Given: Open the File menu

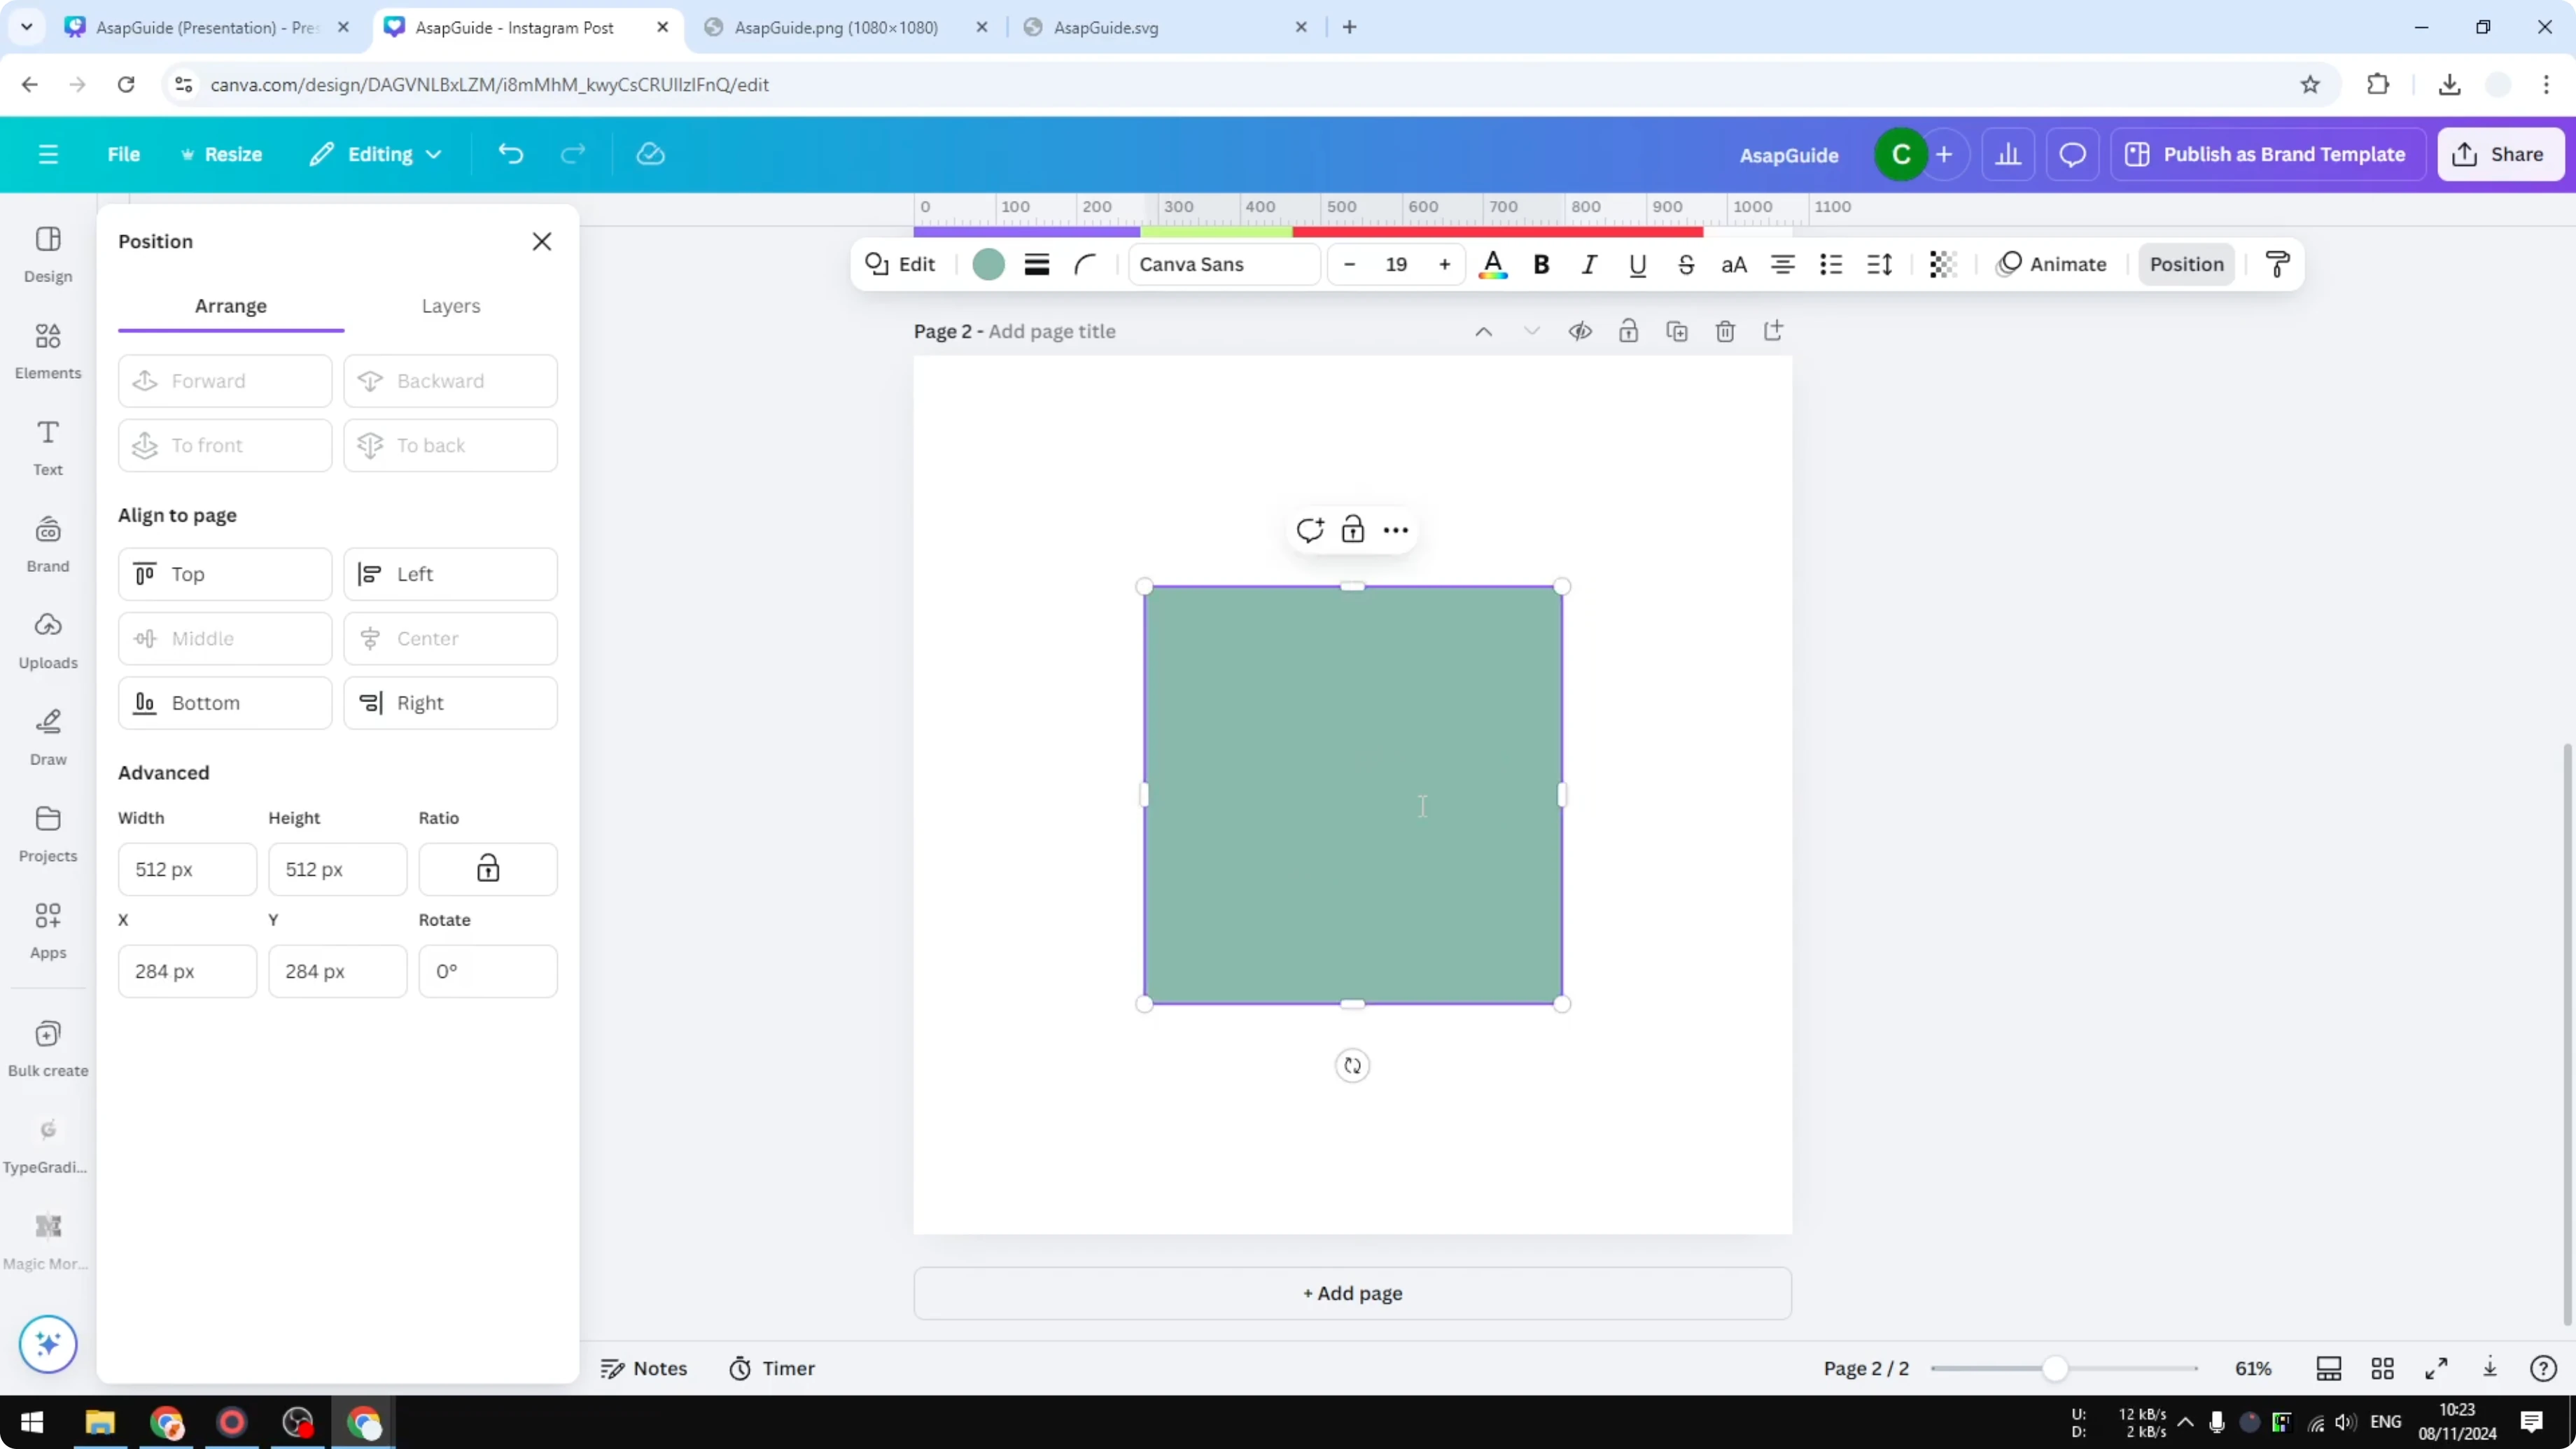Looking at the screenshot, I should [x=124, y=154].
